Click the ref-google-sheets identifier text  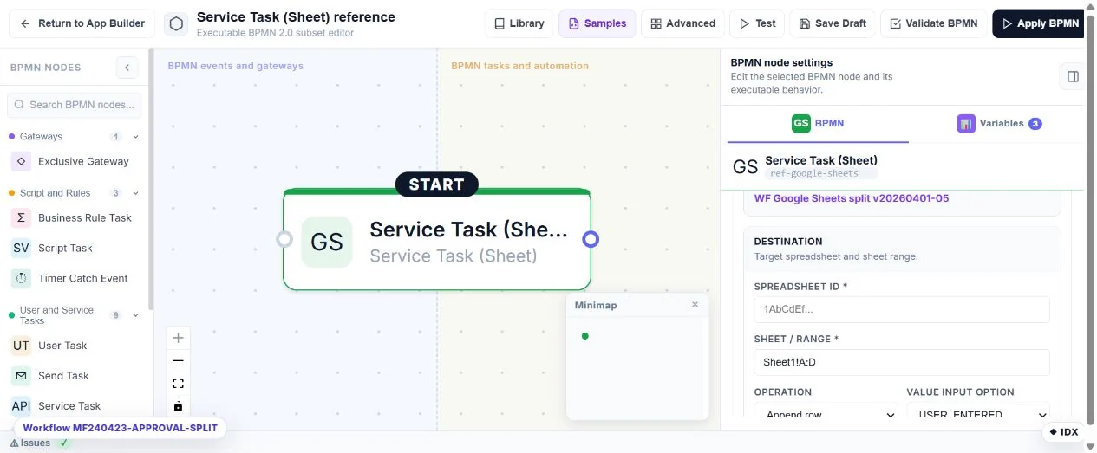(x=814, y=173)
